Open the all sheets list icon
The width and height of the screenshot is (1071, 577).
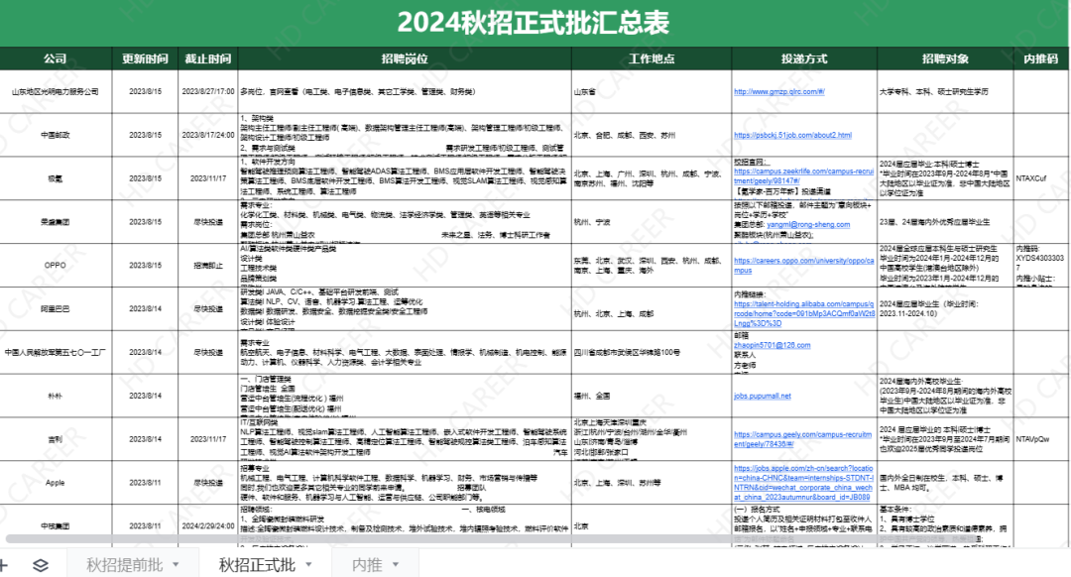41,565
